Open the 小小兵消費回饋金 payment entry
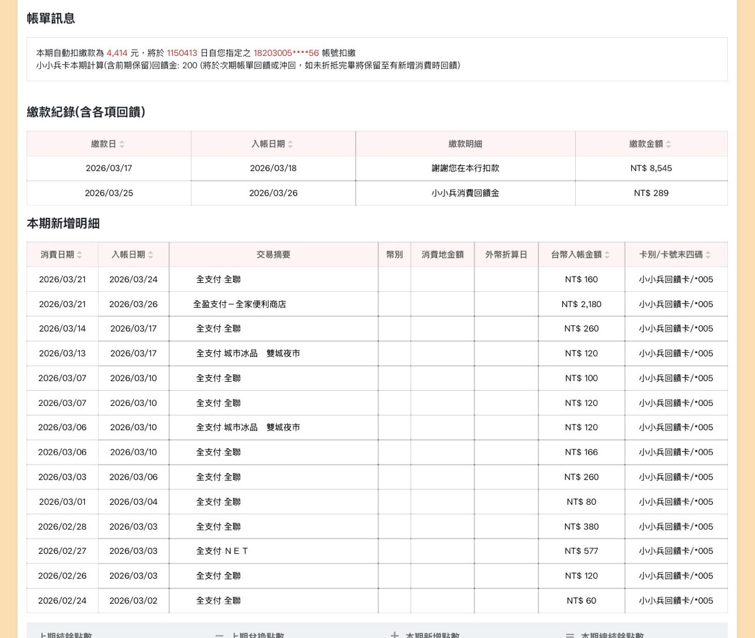Screen dimensions: 755x638 click(x=465, y=193)
